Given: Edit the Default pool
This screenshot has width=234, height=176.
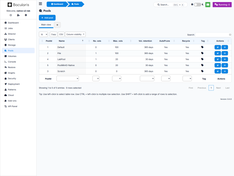Looking at the screenshot, I should click(x=218, y=47).
